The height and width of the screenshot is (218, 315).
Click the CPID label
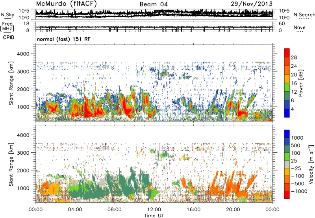pyautogui.click(x=9, y=37)
